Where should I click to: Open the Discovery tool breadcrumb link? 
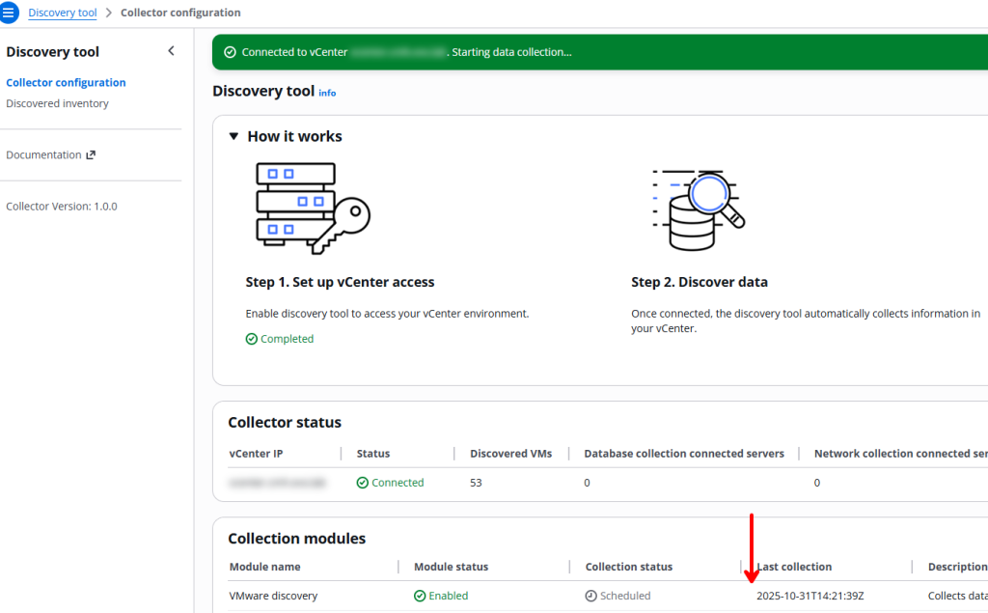62,12
